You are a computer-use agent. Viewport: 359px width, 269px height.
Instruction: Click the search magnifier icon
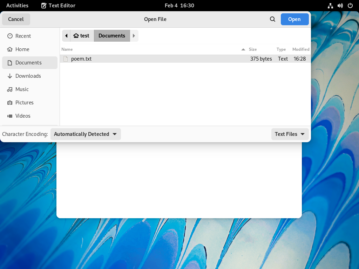click(272, 19)
